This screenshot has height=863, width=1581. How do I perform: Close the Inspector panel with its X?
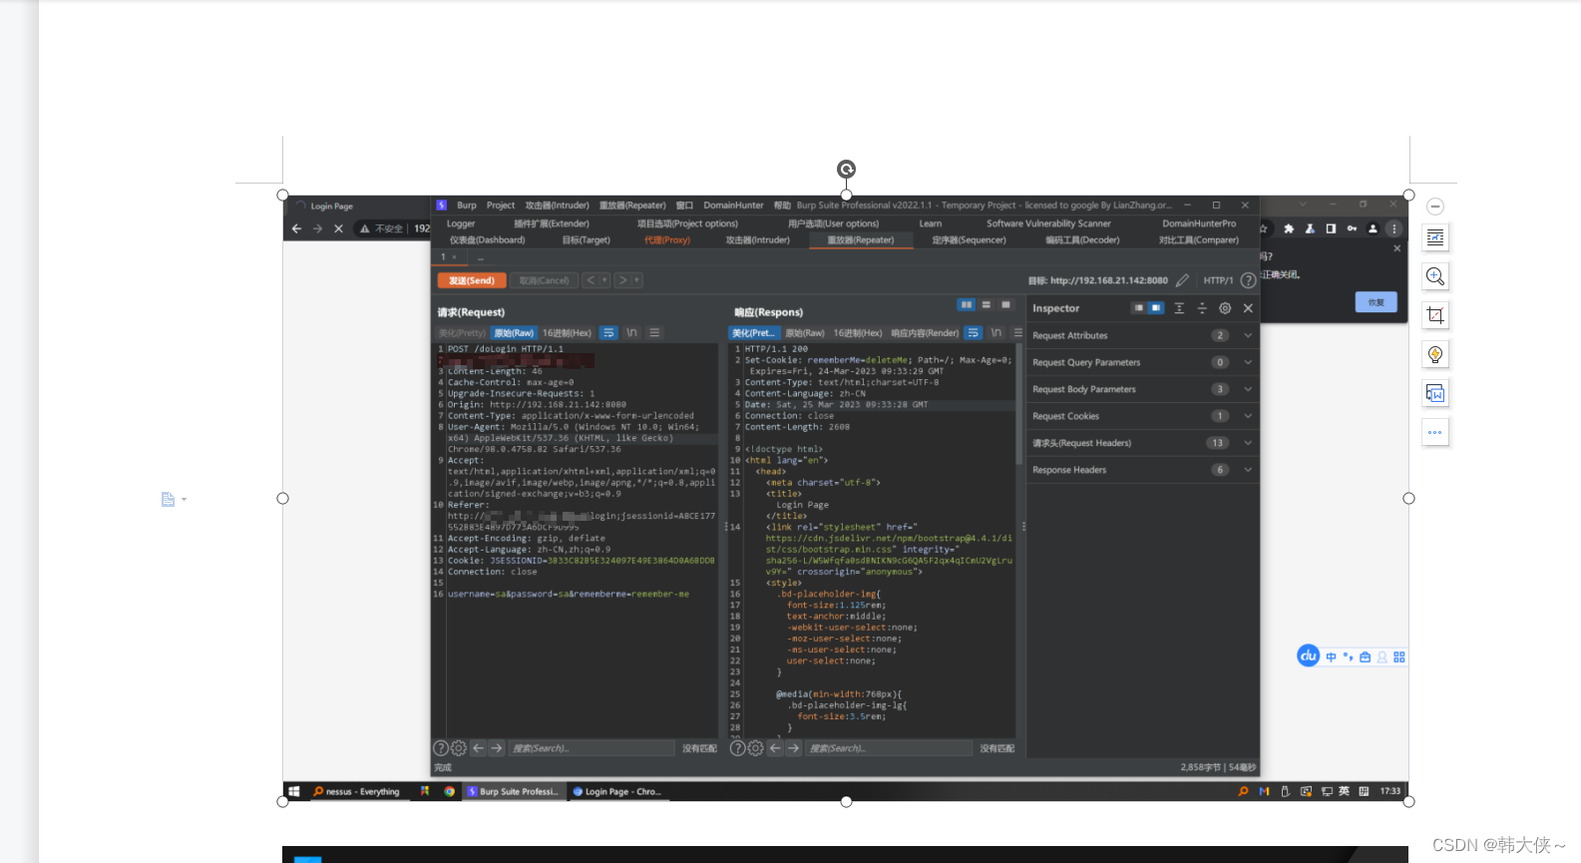(1248, 308)
